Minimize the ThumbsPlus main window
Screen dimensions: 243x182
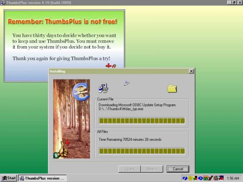click(230, 3)
